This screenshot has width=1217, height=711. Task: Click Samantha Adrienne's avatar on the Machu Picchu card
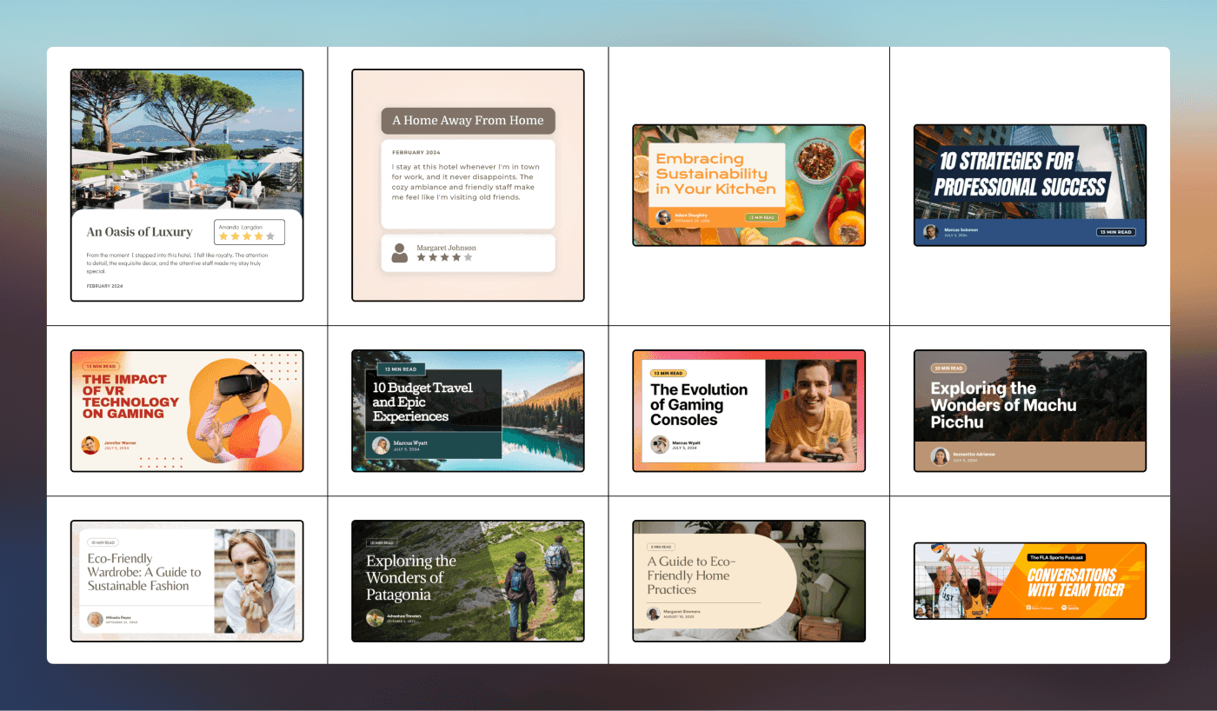[x=940, y=456]
